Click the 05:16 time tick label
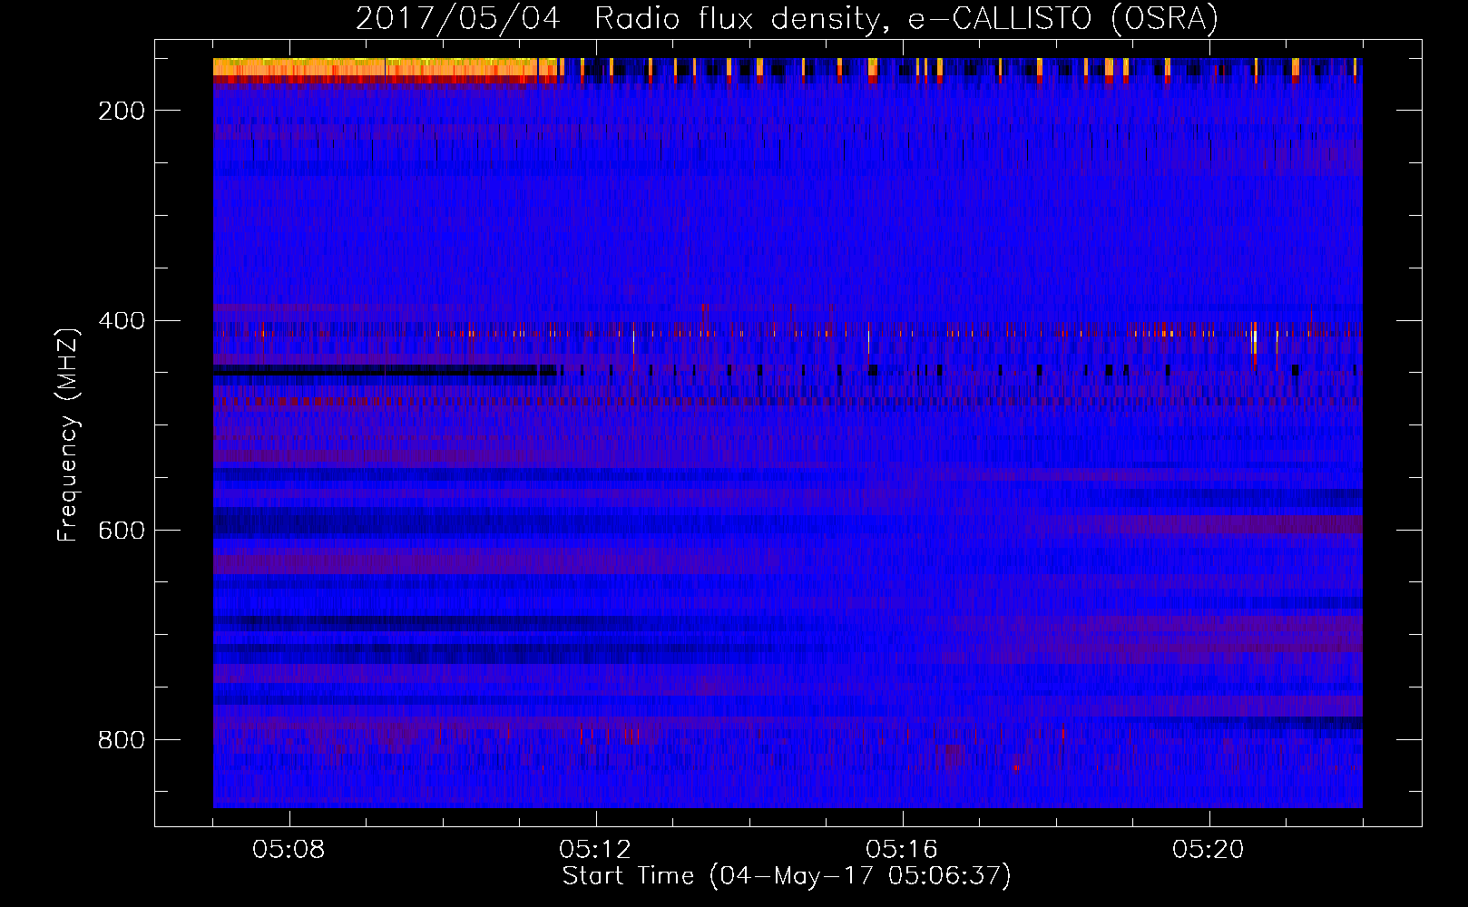The height and width of the screenshot is (907, 1468). click(x=902, y=850)
